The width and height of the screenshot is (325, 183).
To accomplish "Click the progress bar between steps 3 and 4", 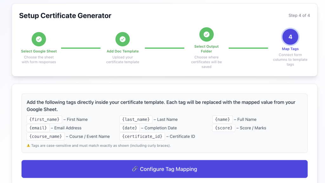I will [x=248, y=48].
